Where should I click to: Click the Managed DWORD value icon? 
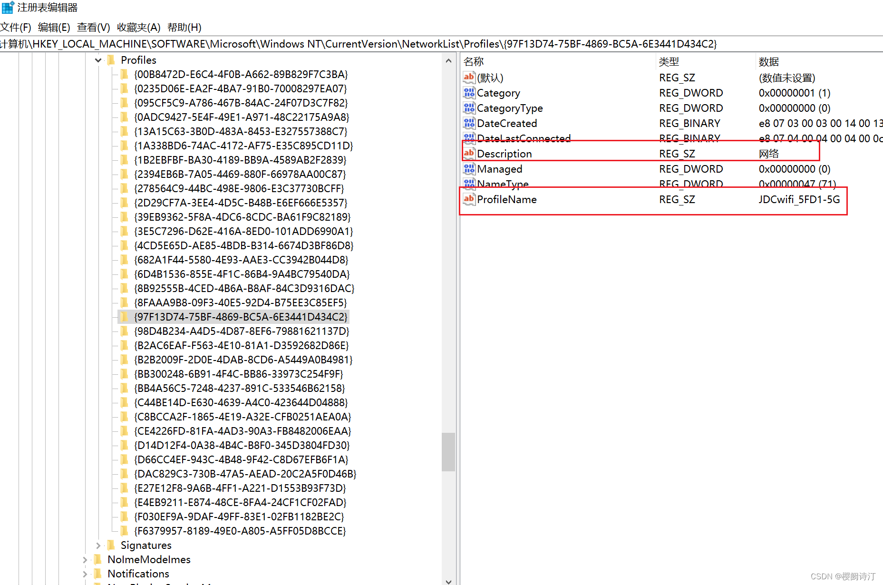pyautogui.click(x=469, y=169)
